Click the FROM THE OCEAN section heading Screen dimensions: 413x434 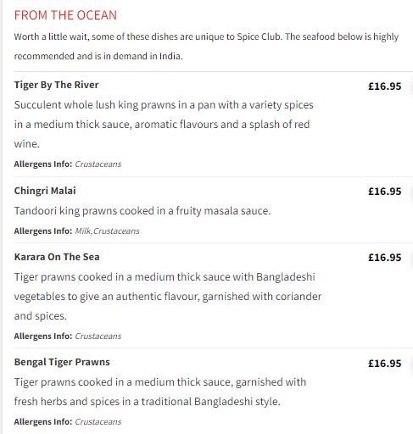[x=65, y=15]
